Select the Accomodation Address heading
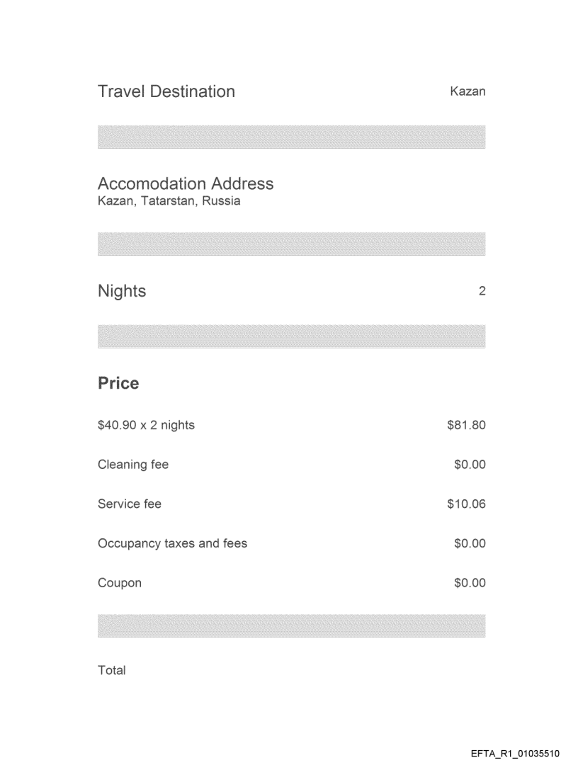This screenshot has width=578, height=760. click(x=186, y=183)
